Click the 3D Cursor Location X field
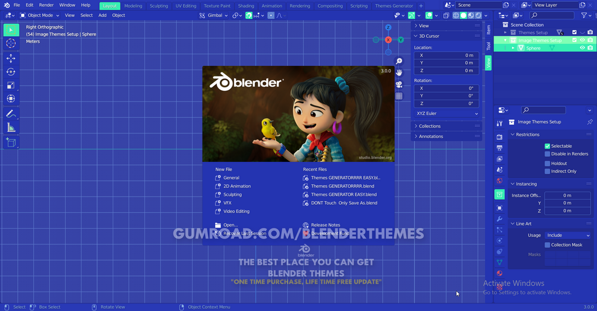The height and width of the screenshot is (311, 597). pos(446,56)
